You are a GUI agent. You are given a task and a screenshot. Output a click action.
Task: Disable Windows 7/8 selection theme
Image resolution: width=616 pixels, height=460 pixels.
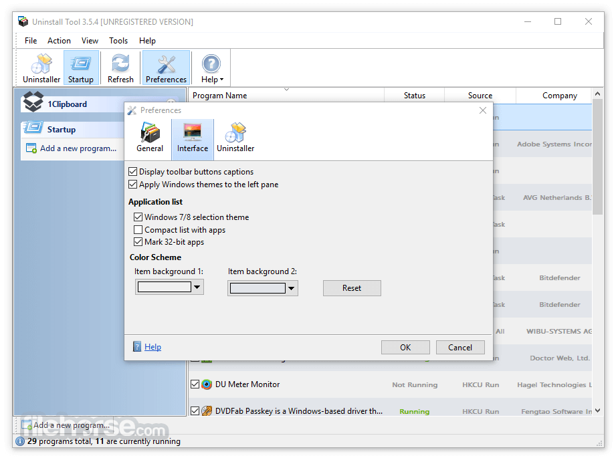tap(138, 217)
